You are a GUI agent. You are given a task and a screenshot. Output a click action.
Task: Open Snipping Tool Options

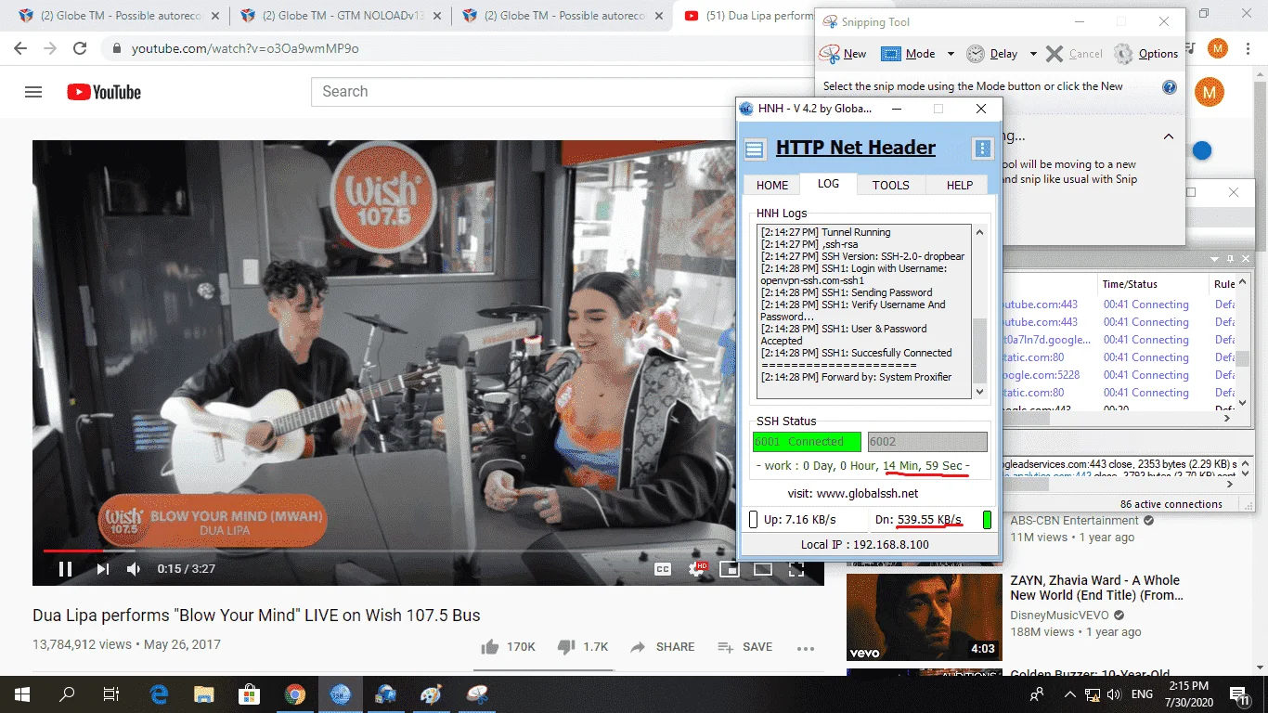1145,54
